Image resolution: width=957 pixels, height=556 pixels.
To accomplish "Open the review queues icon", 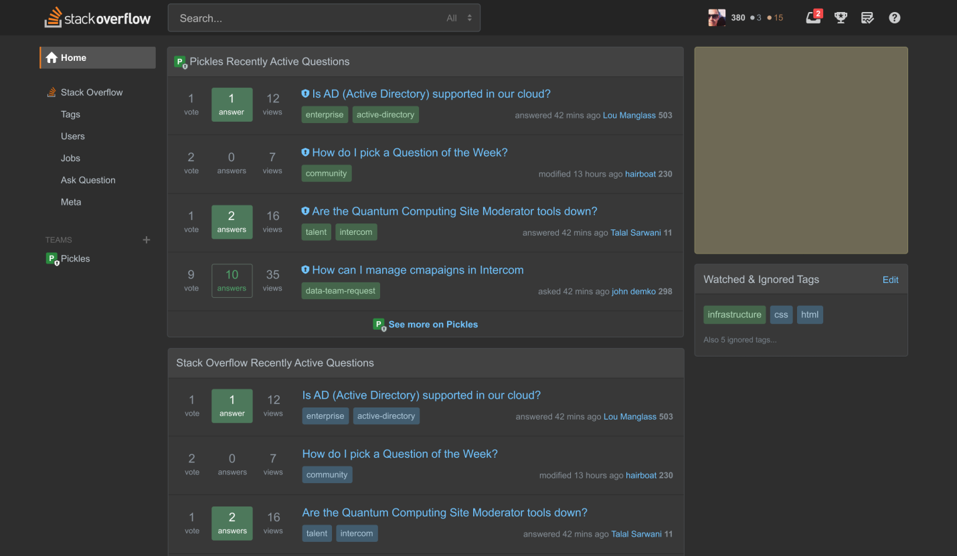I will (x=867, y=18).
